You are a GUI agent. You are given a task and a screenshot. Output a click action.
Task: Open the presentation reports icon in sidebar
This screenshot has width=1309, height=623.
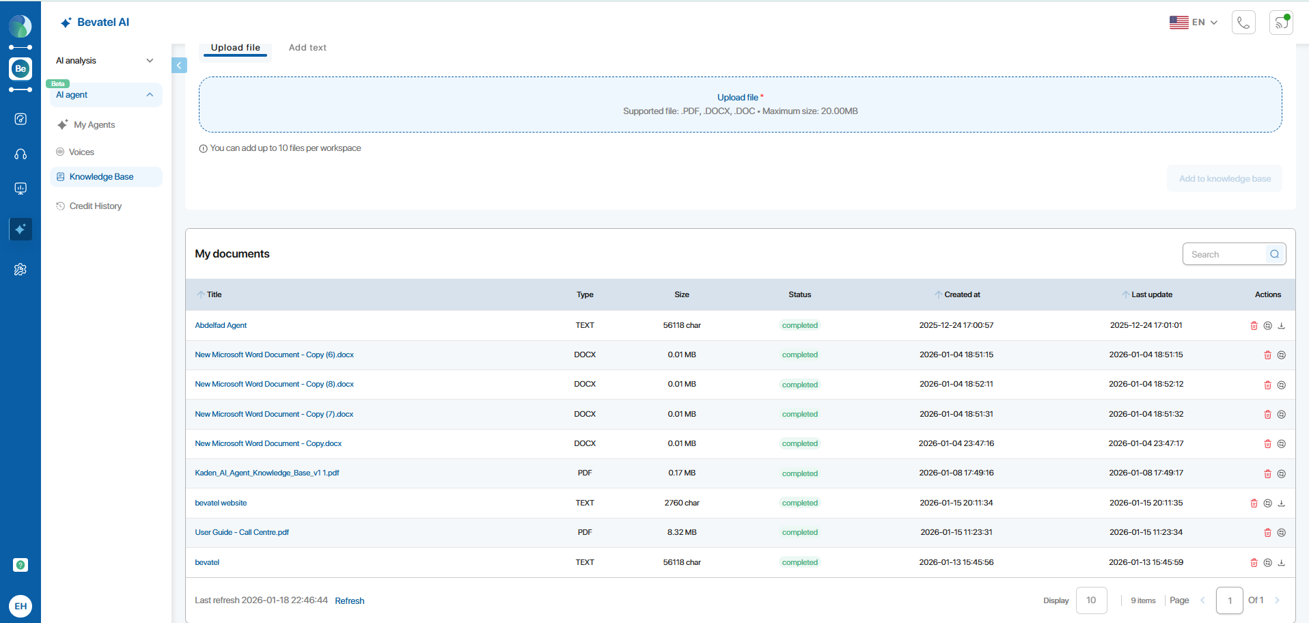pyautogui.click(x=20, y=189)
